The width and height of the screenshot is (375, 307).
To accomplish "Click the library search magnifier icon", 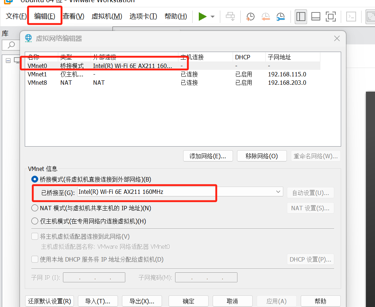I will (11, 45).
